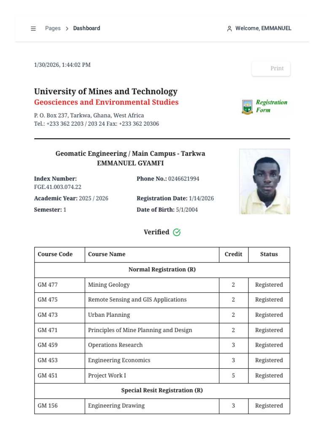Click Date of Birth 5/1/2004

pyautogui.click(x=167, y=210)
